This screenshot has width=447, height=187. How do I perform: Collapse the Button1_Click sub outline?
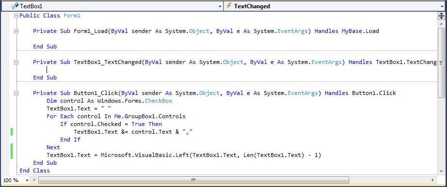[x=16, y=93]
